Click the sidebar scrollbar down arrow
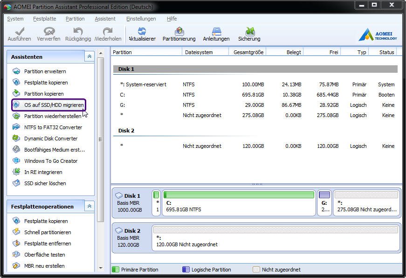 click(101, 268)
